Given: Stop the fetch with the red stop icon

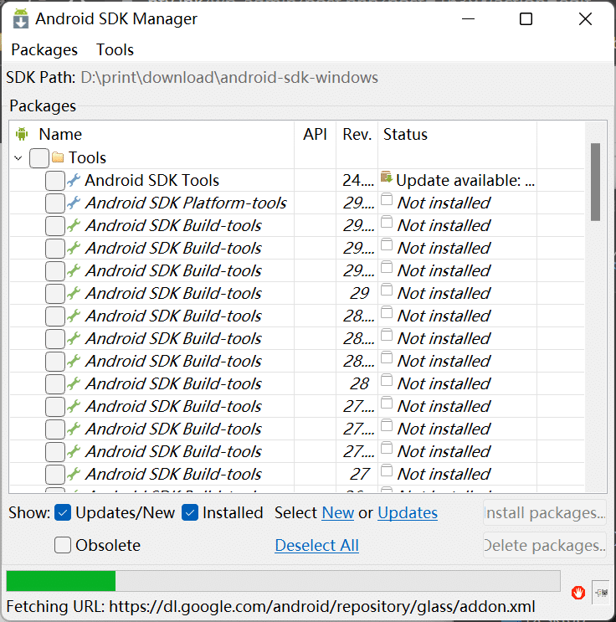Looking at the screenshot, I should click(x=578, y=593).
